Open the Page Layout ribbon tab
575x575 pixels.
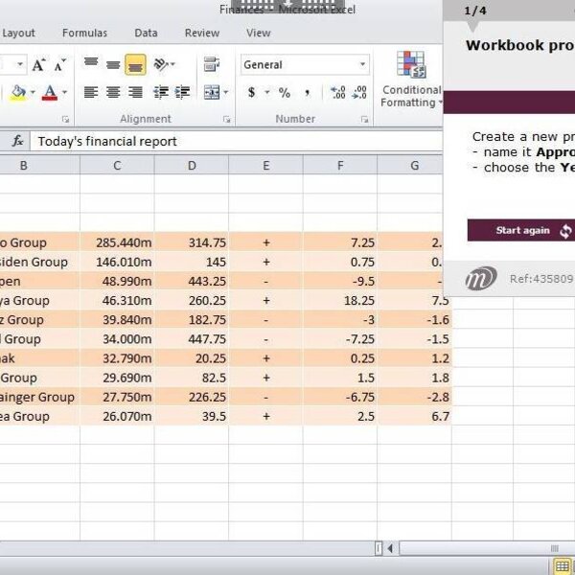tap(17, 33)
